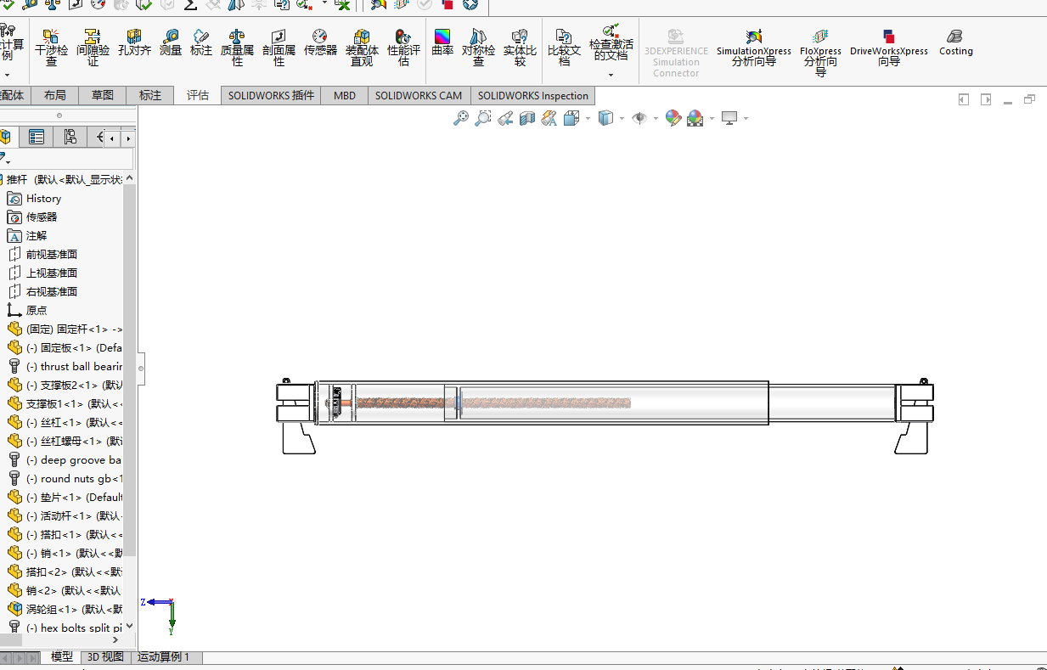The height and width of the screenshot is (670, 1047).
Task: Switch to SOLIDWORKS Inspection tab
Action: point(533,95)
